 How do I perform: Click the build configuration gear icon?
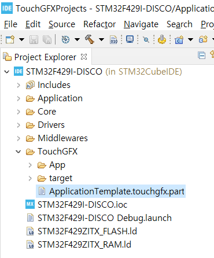coord(65,39)
